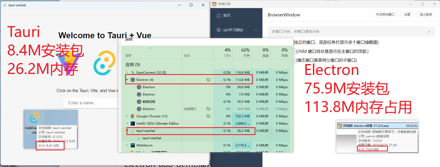Maximize the tauri-wechat window
The width and height of the screenshot is (440, 167).
pos(191,5)
